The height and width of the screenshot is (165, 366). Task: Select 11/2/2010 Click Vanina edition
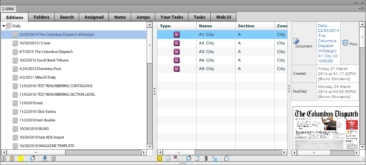73,111
